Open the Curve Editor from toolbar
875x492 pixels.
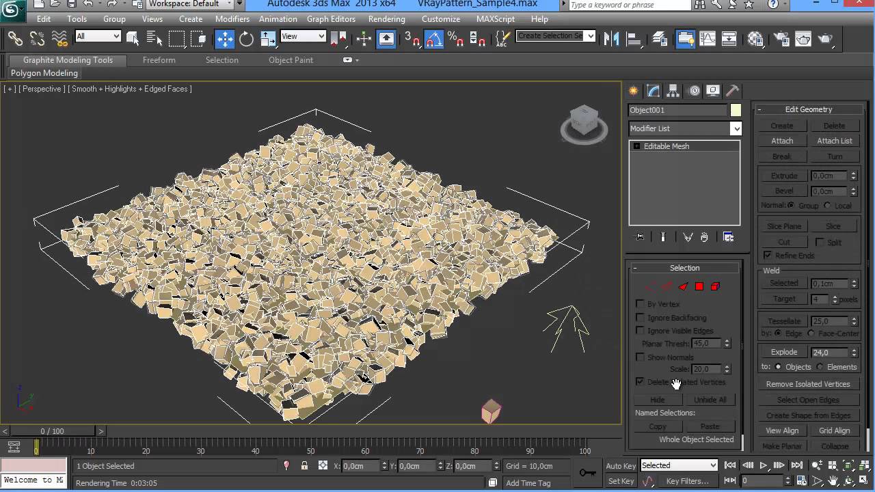[708, 38]
